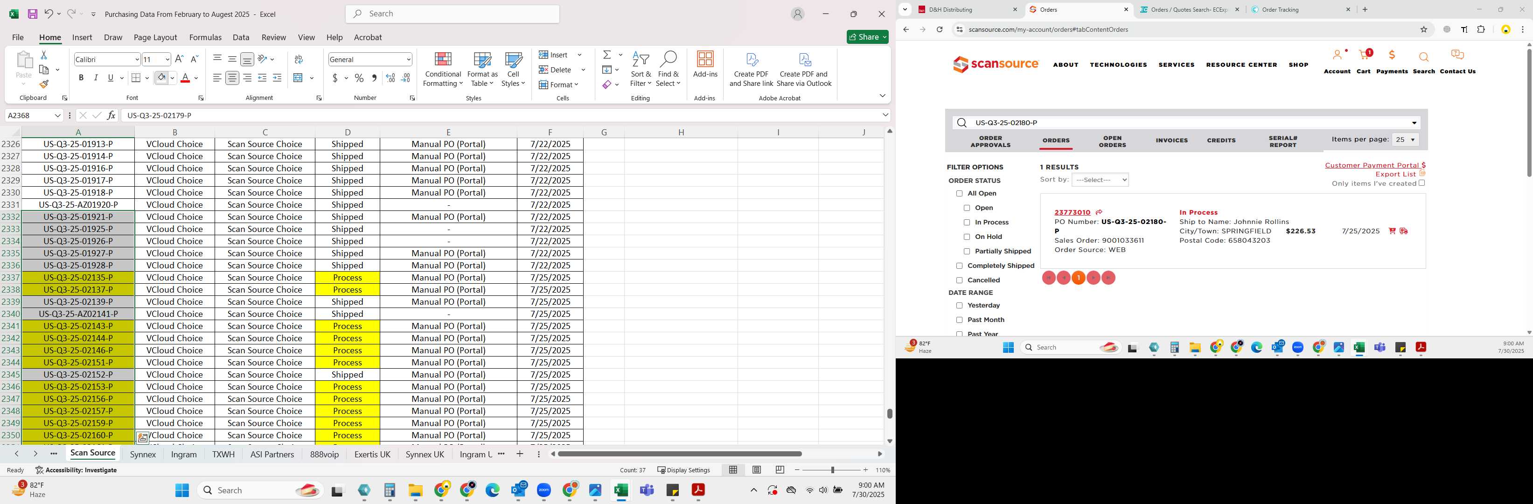
Task: Click the Decrease Decimal icon
Action: 405,78
